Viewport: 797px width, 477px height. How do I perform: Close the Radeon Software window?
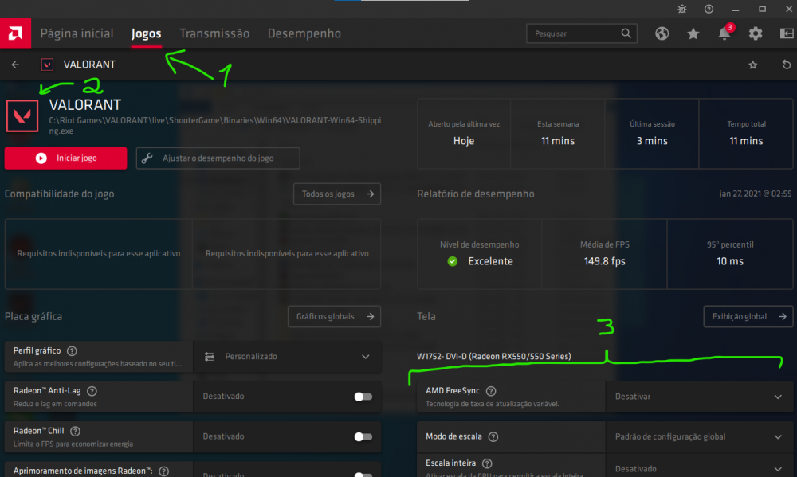point(789,9)
